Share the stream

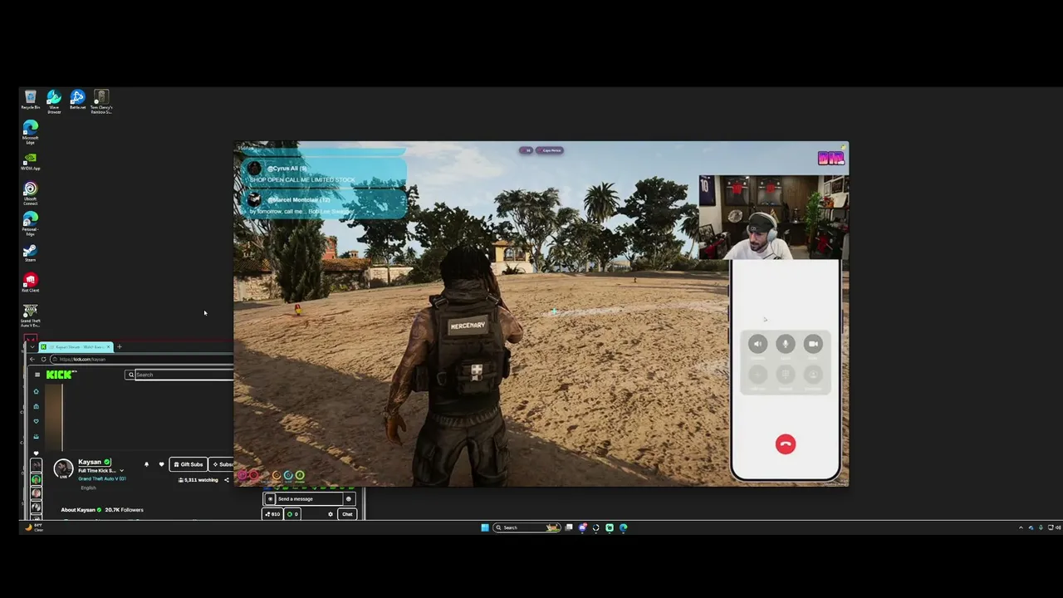tap(226, 480)
